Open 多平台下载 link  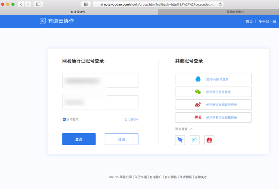(x=267, y=21)
